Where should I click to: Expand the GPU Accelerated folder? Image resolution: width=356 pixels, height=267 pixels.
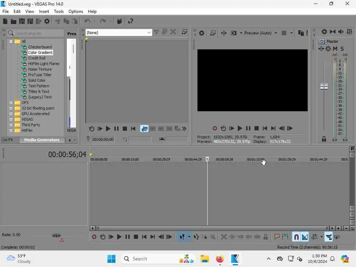point(11,114)
